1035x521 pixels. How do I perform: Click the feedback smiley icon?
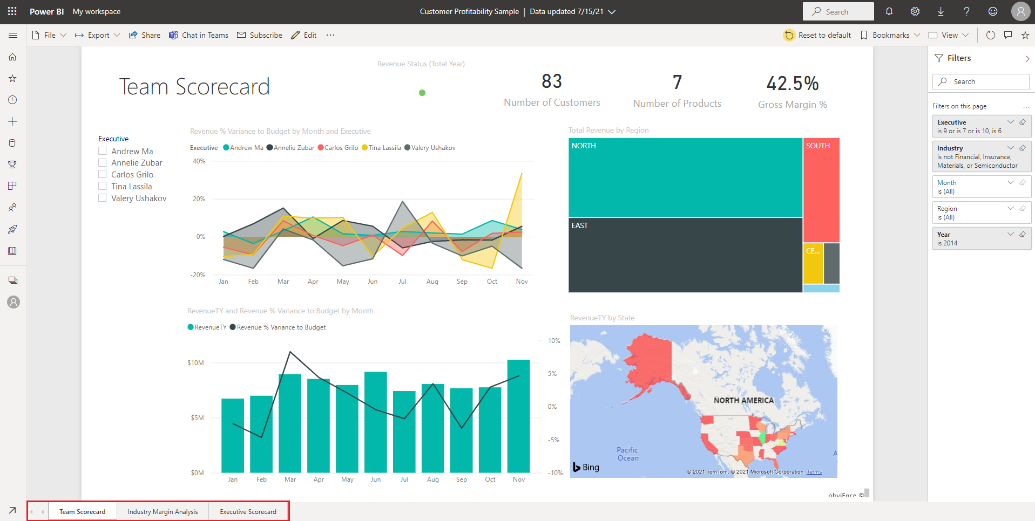[992, 11]
